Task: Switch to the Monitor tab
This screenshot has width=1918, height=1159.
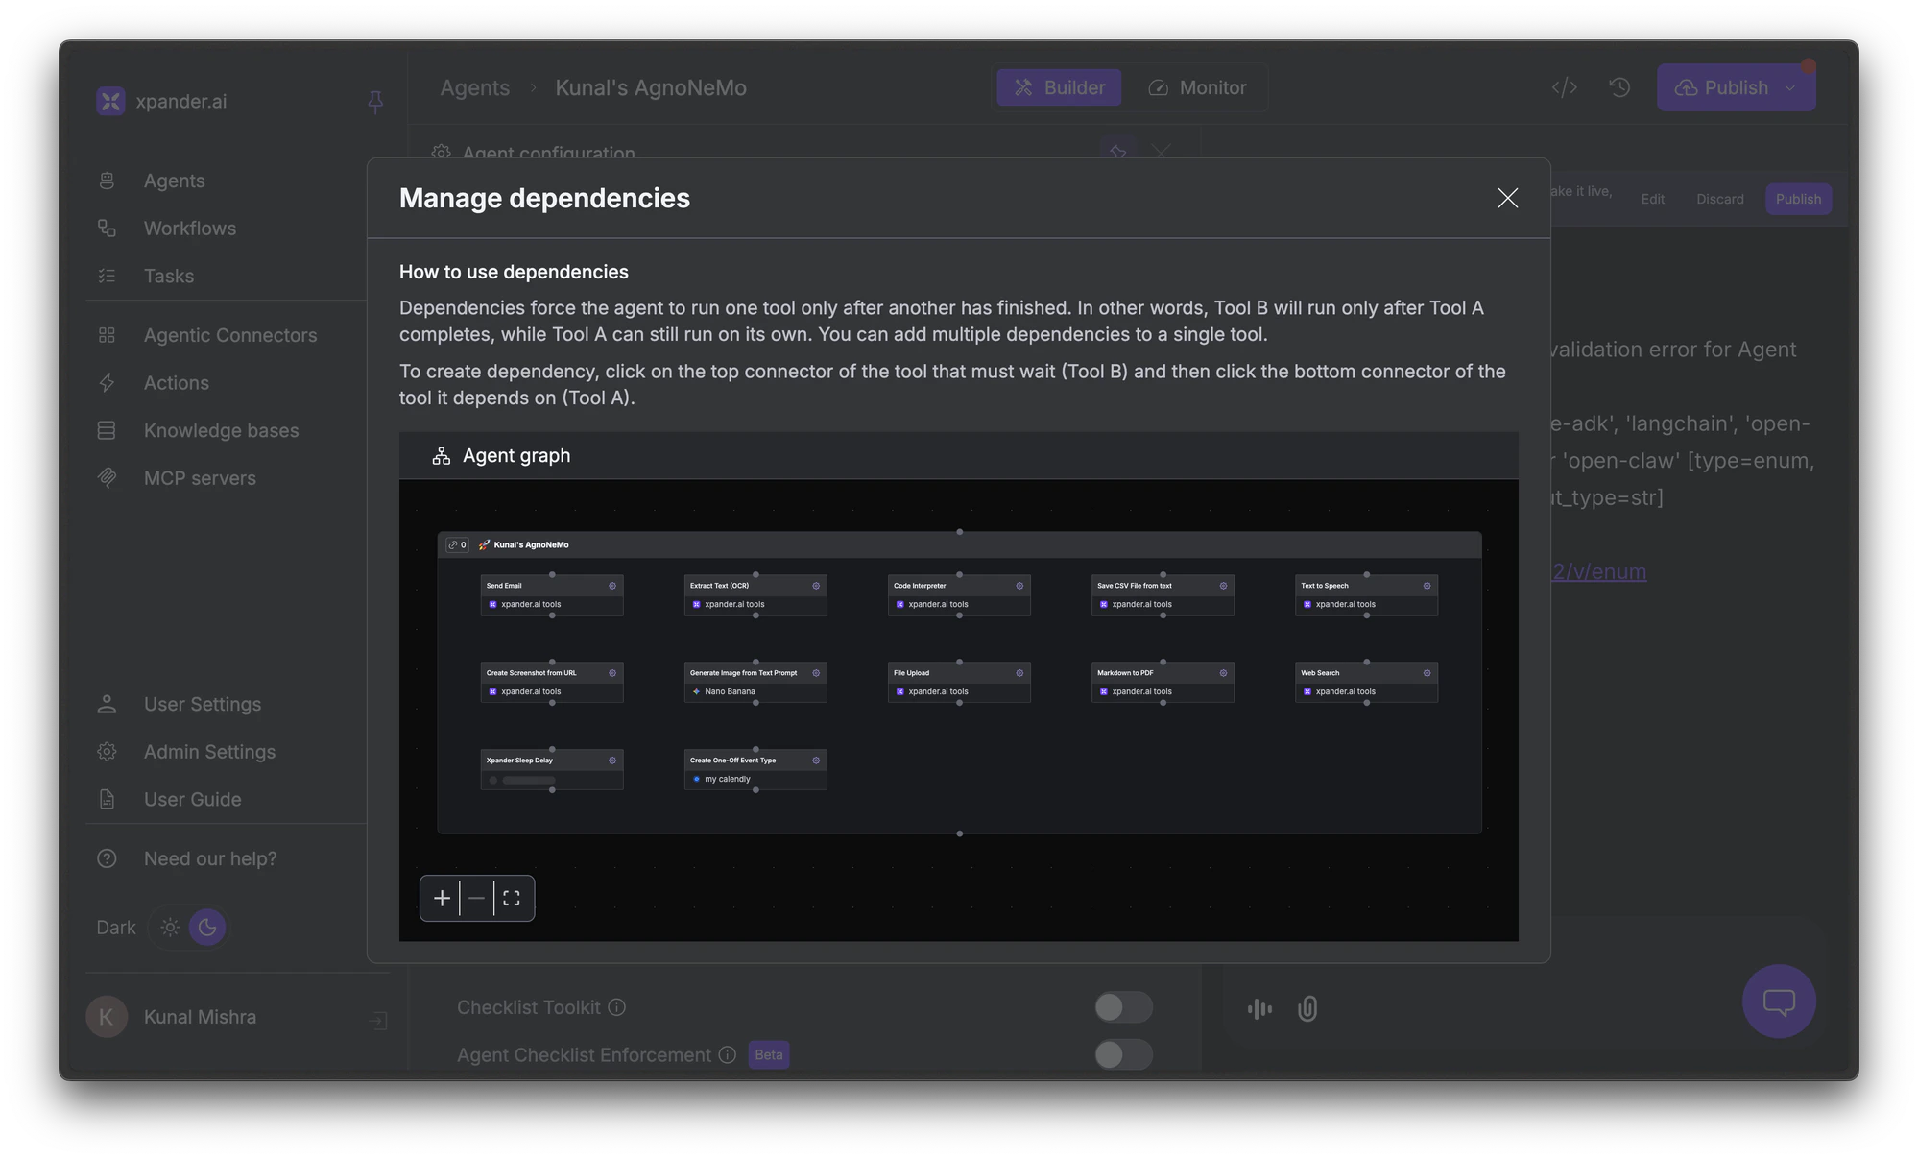Action: pyautogui.click(x=1198, y=86)
